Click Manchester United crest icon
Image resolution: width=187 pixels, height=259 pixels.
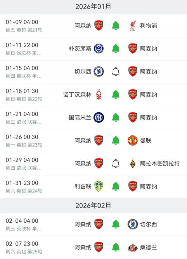point(133,140)
